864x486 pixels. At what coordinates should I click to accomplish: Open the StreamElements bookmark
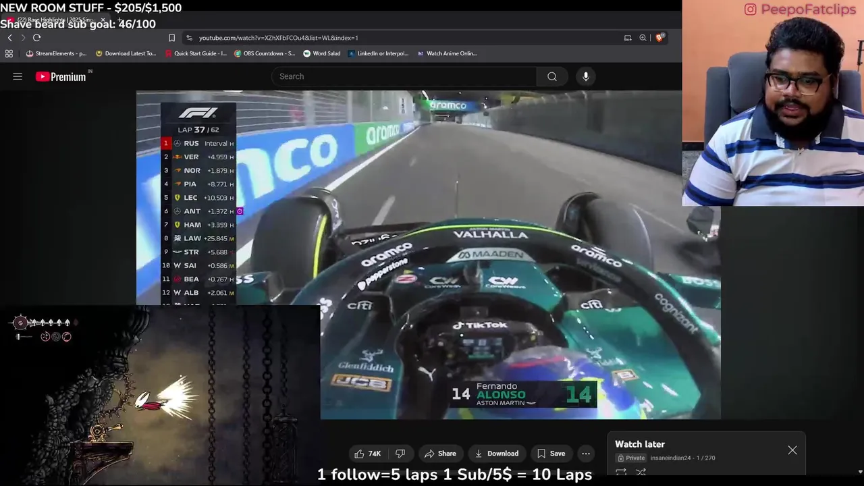(56, 53)
